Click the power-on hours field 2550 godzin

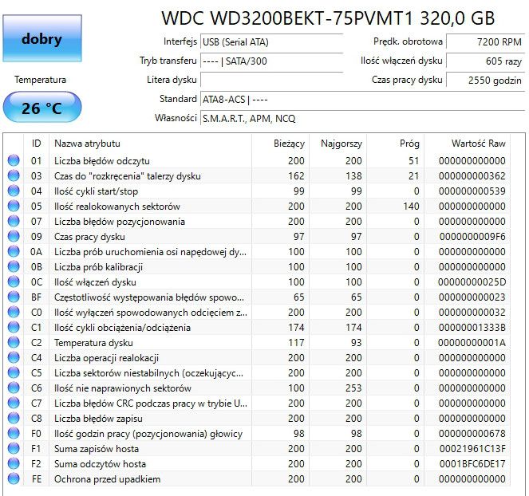485,80
